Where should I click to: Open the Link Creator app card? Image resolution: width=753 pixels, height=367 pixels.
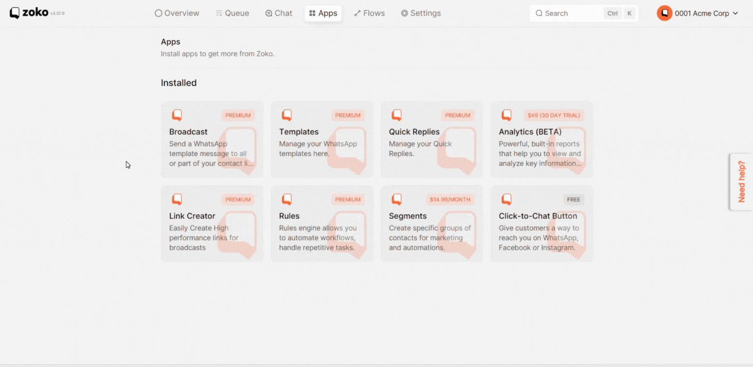pyautogui.click(x=212, y=223)
